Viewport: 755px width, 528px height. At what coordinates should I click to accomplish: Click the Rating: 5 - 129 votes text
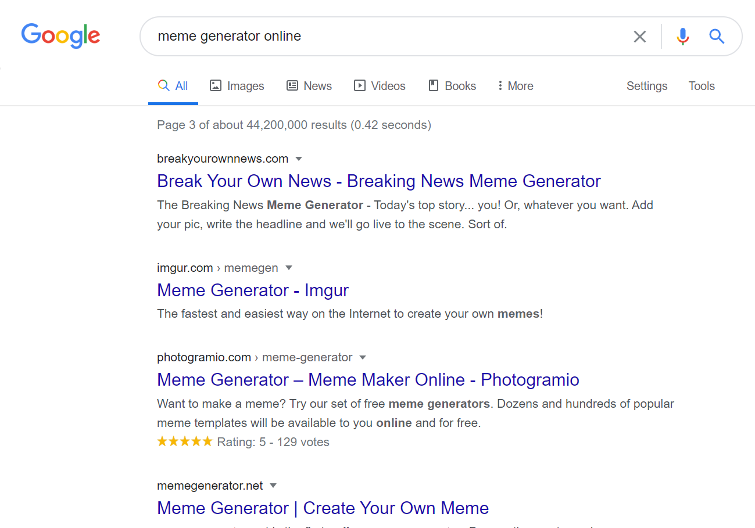(273, 442)
